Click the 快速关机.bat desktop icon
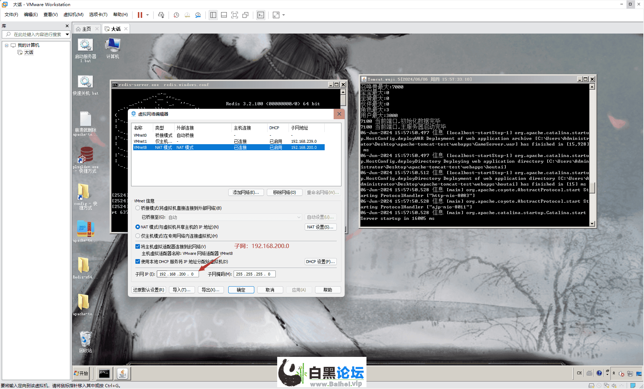This screenshot has height=389, width=644. click(85, 85)
